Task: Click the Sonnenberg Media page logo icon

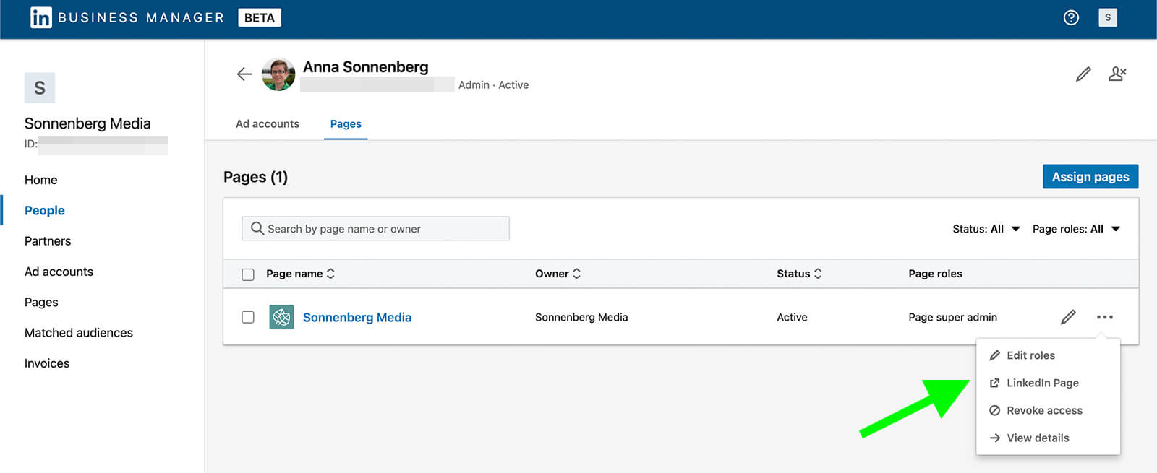Action: (x=281, y=317)
